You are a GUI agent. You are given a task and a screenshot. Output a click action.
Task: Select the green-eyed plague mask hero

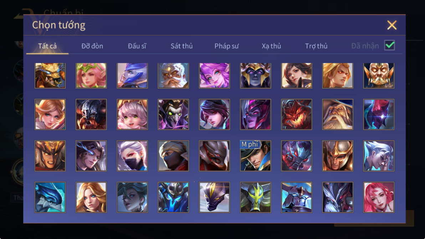[x=173, y=114]
